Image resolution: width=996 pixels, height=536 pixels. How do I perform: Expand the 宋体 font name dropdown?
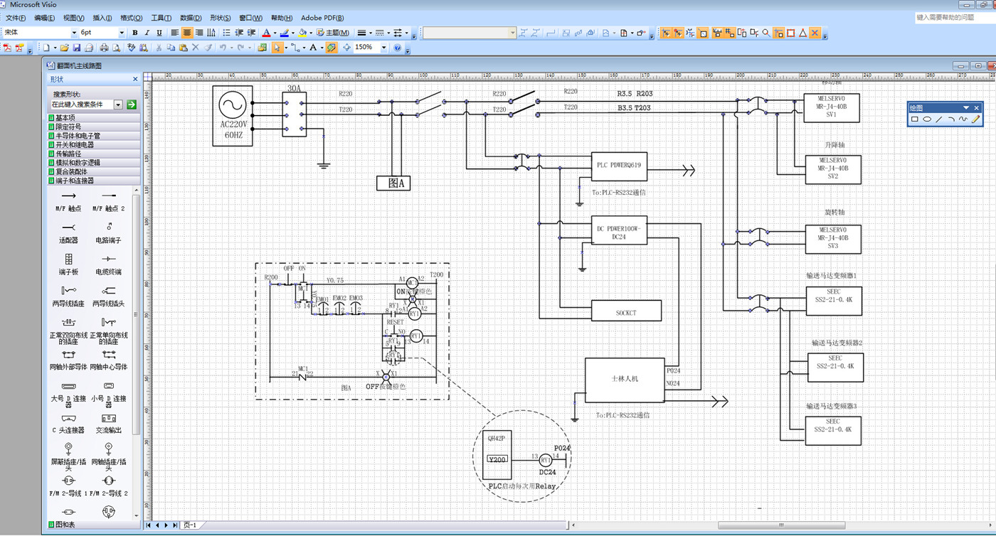[x=73, y=33]
